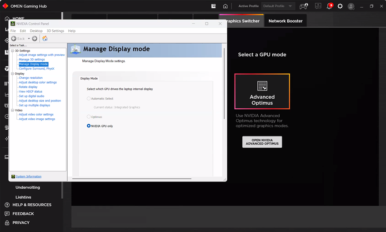Open Lighting in OMEN sidebar
386x232 pixels.
[23, 197]
